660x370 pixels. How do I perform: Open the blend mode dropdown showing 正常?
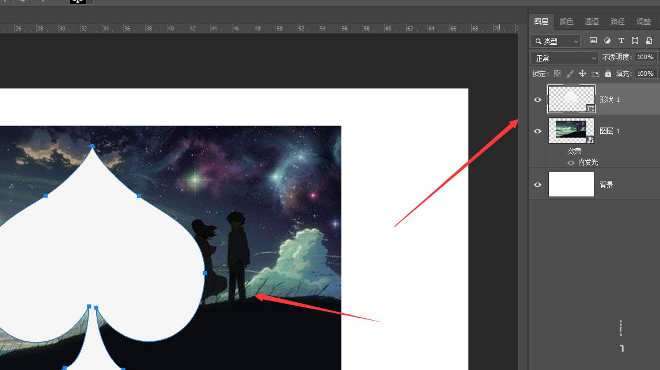click(x=564, y=57)
